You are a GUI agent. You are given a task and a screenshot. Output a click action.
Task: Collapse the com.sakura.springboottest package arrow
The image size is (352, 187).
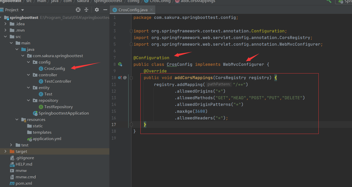(23, 56)
